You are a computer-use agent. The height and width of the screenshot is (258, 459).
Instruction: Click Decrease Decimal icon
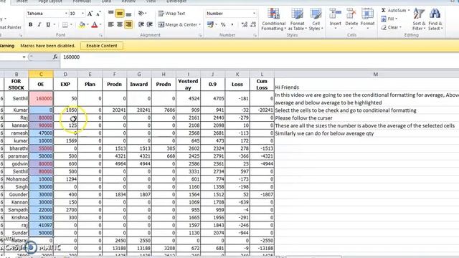click(253, 24)
